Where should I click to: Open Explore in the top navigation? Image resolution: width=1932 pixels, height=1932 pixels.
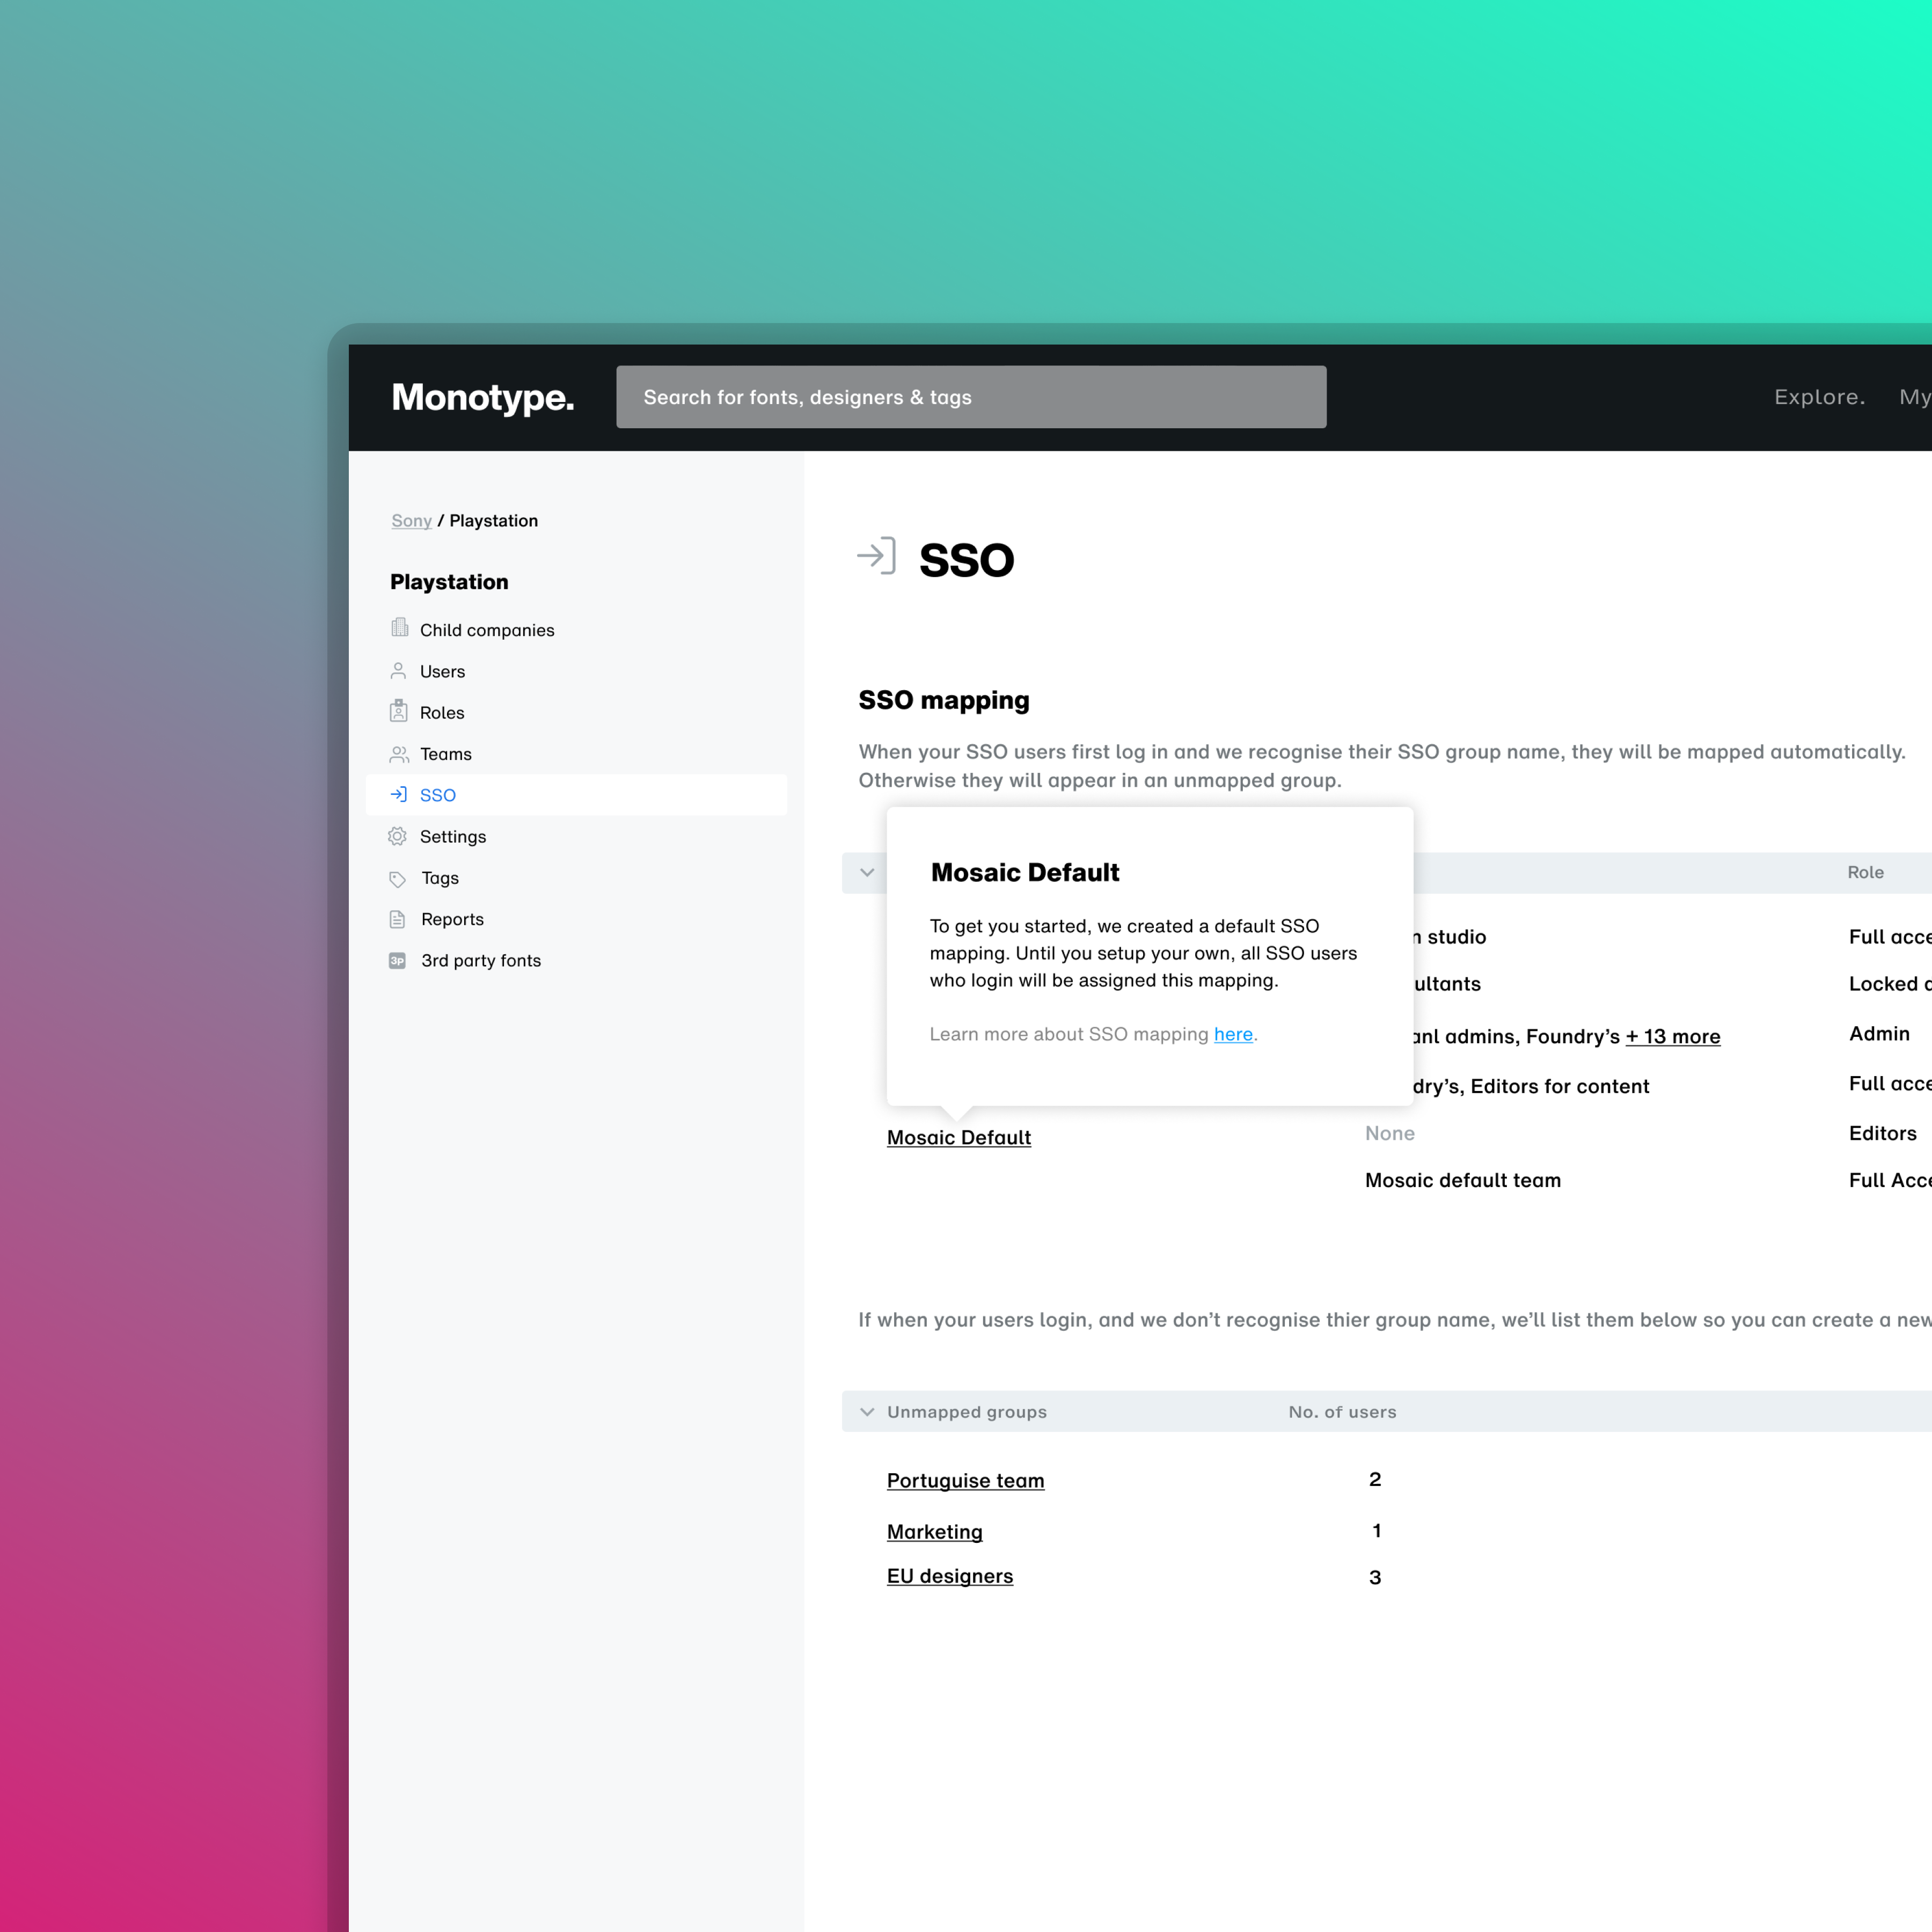click(1818, 397)
